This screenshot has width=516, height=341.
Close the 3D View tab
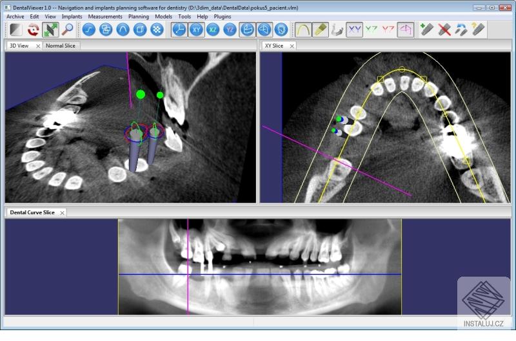click(x=38, y=46)
